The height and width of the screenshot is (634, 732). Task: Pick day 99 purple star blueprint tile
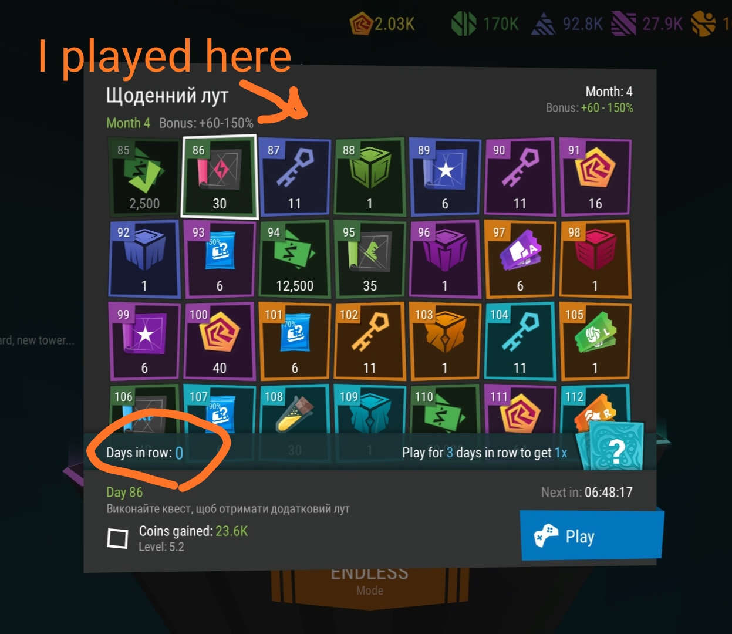[x=144, y=341]
